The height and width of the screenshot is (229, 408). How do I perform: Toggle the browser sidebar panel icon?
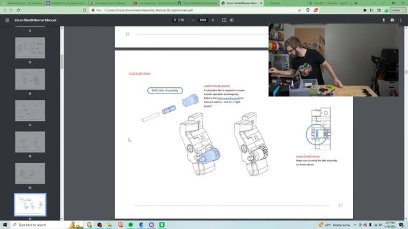pos(372,10)
